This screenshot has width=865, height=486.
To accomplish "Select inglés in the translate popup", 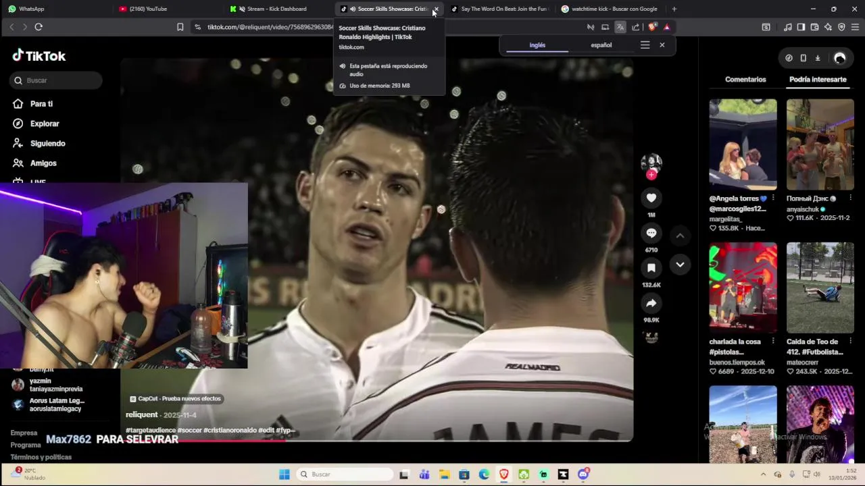I will pos(537,45).
